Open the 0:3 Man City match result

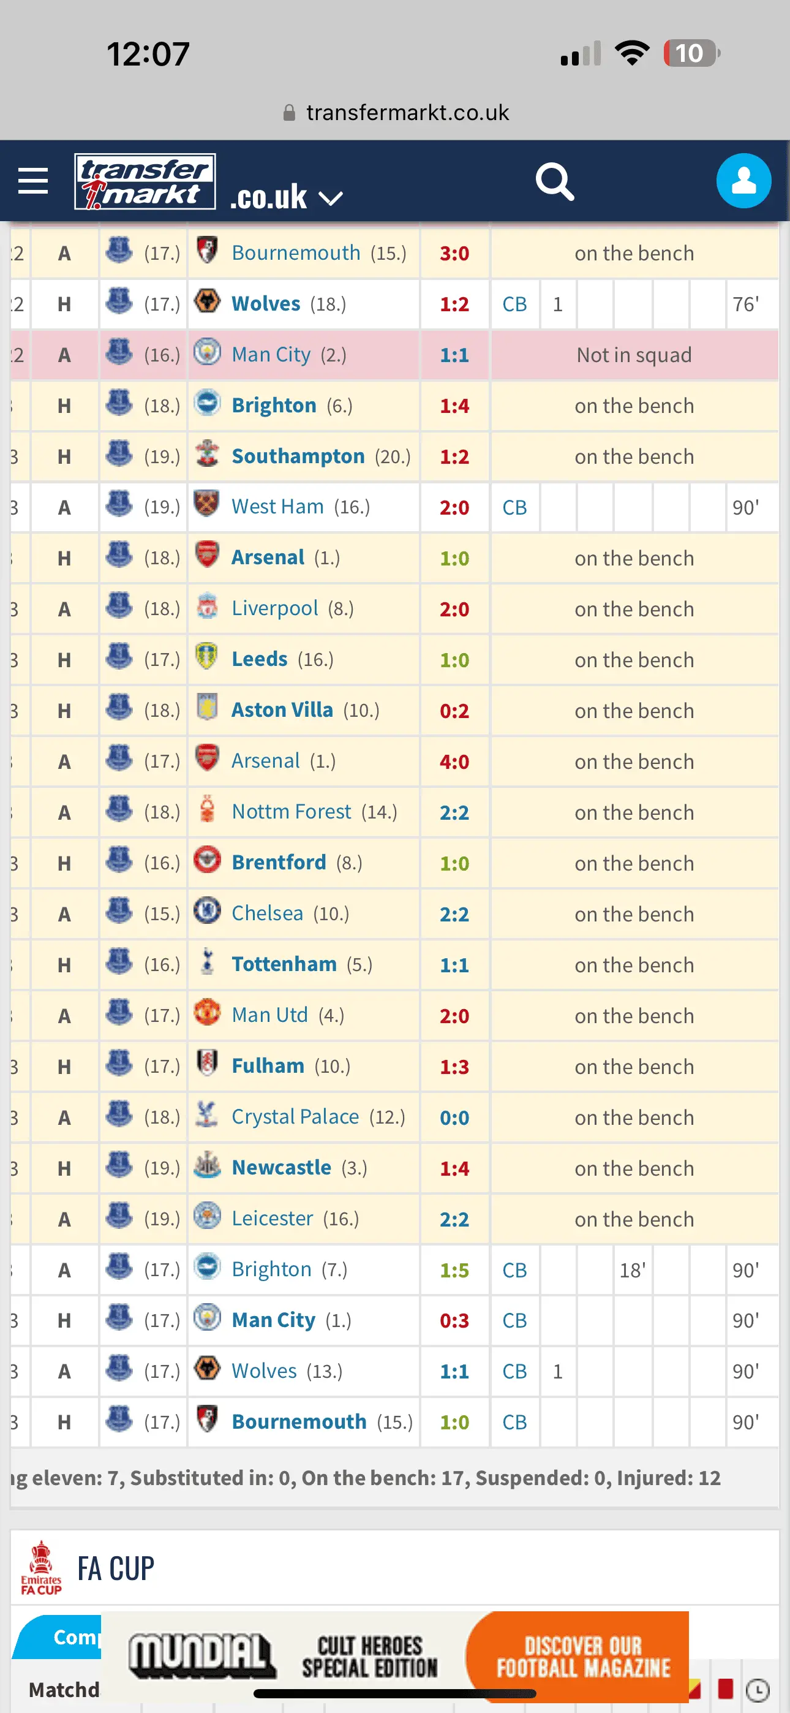point(454,1320)
